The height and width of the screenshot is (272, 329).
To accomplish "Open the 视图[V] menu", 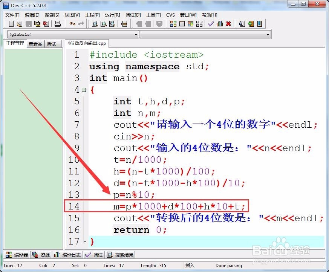I will coord(72,15).
